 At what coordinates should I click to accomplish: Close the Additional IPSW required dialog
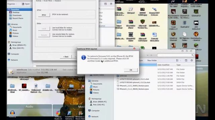134,49
